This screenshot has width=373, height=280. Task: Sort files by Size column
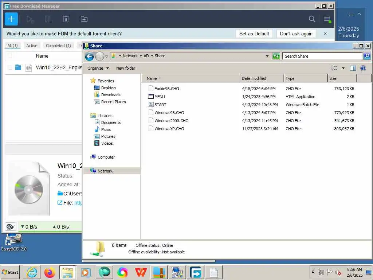pos(342,78)
